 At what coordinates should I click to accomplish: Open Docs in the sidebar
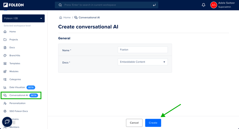click(12, 48)
